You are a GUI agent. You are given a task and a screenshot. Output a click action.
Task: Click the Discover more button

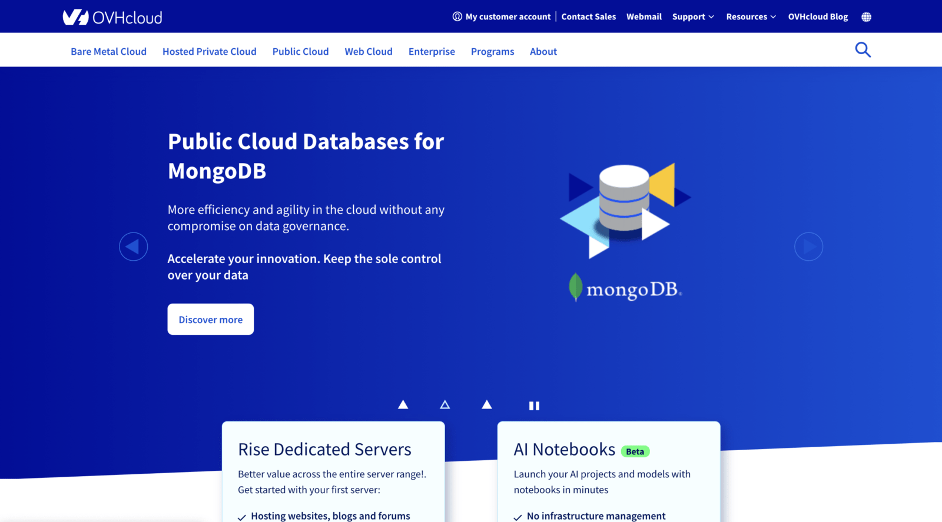(x=211, y=320)
